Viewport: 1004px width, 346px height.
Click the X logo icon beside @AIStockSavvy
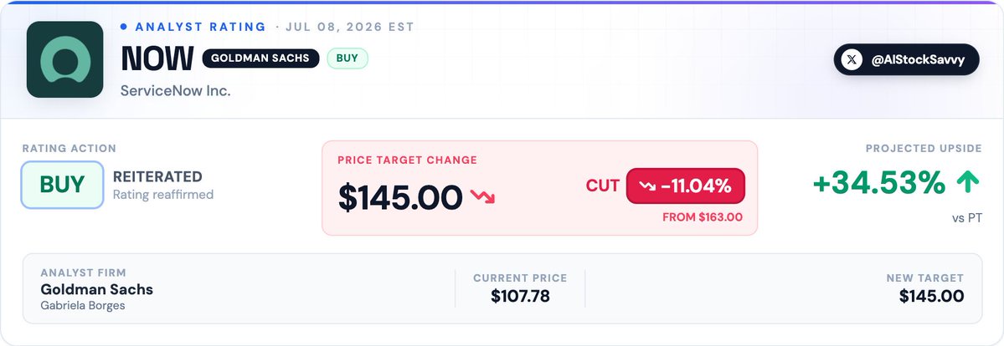click(x=851, y=60)
